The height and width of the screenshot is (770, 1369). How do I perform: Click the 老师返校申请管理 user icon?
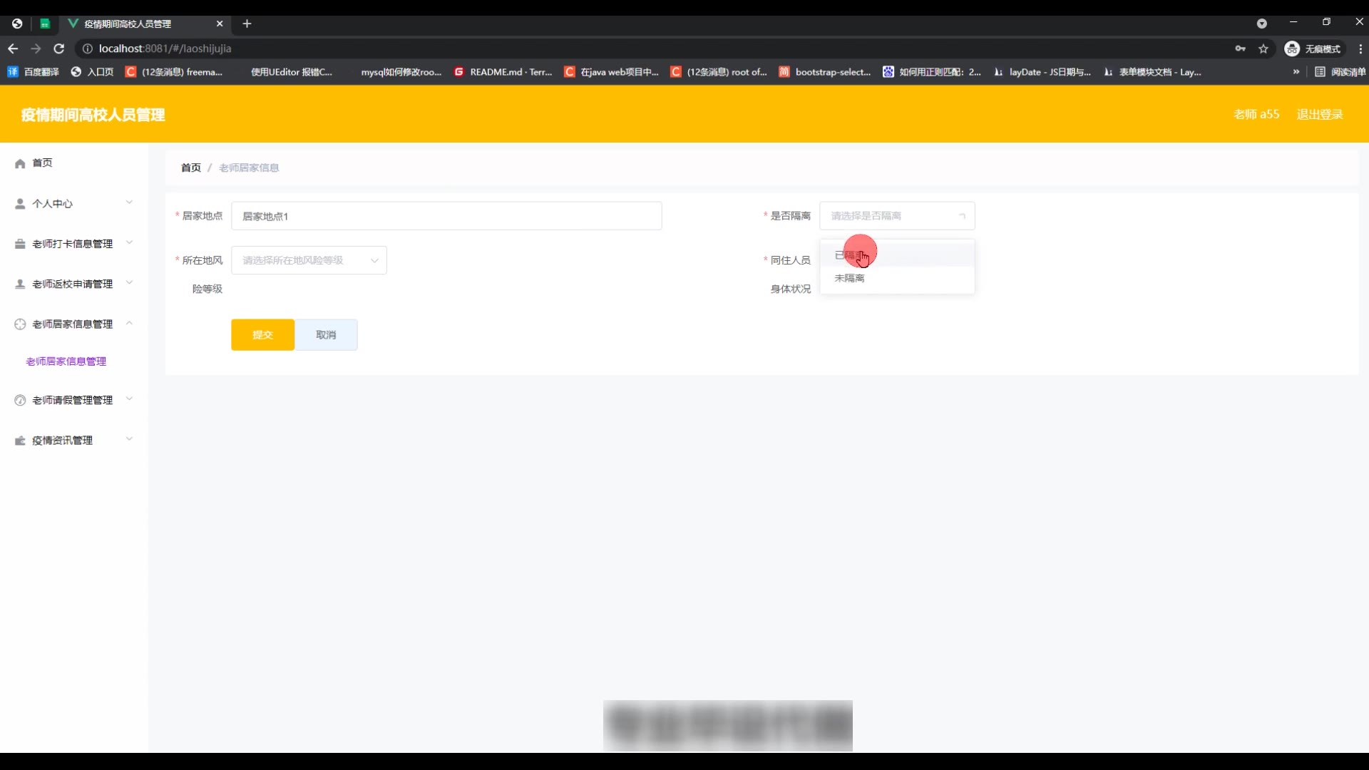click(20, 284)
